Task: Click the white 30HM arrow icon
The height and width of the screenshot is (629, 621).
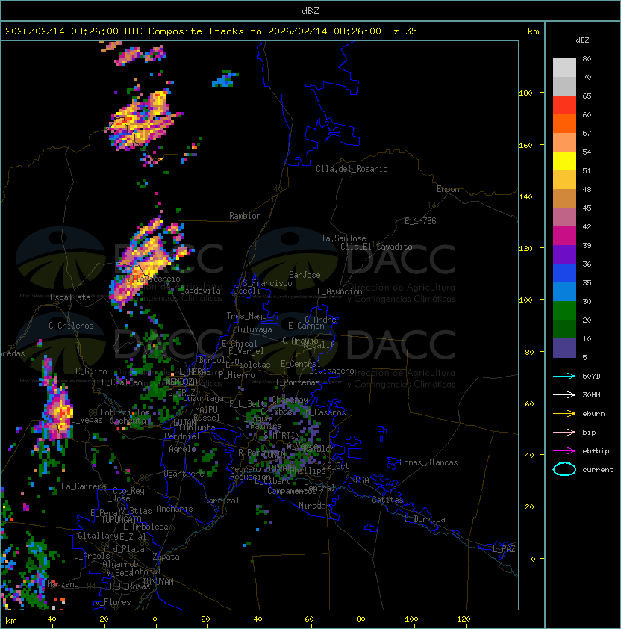Action: point(564,394)
